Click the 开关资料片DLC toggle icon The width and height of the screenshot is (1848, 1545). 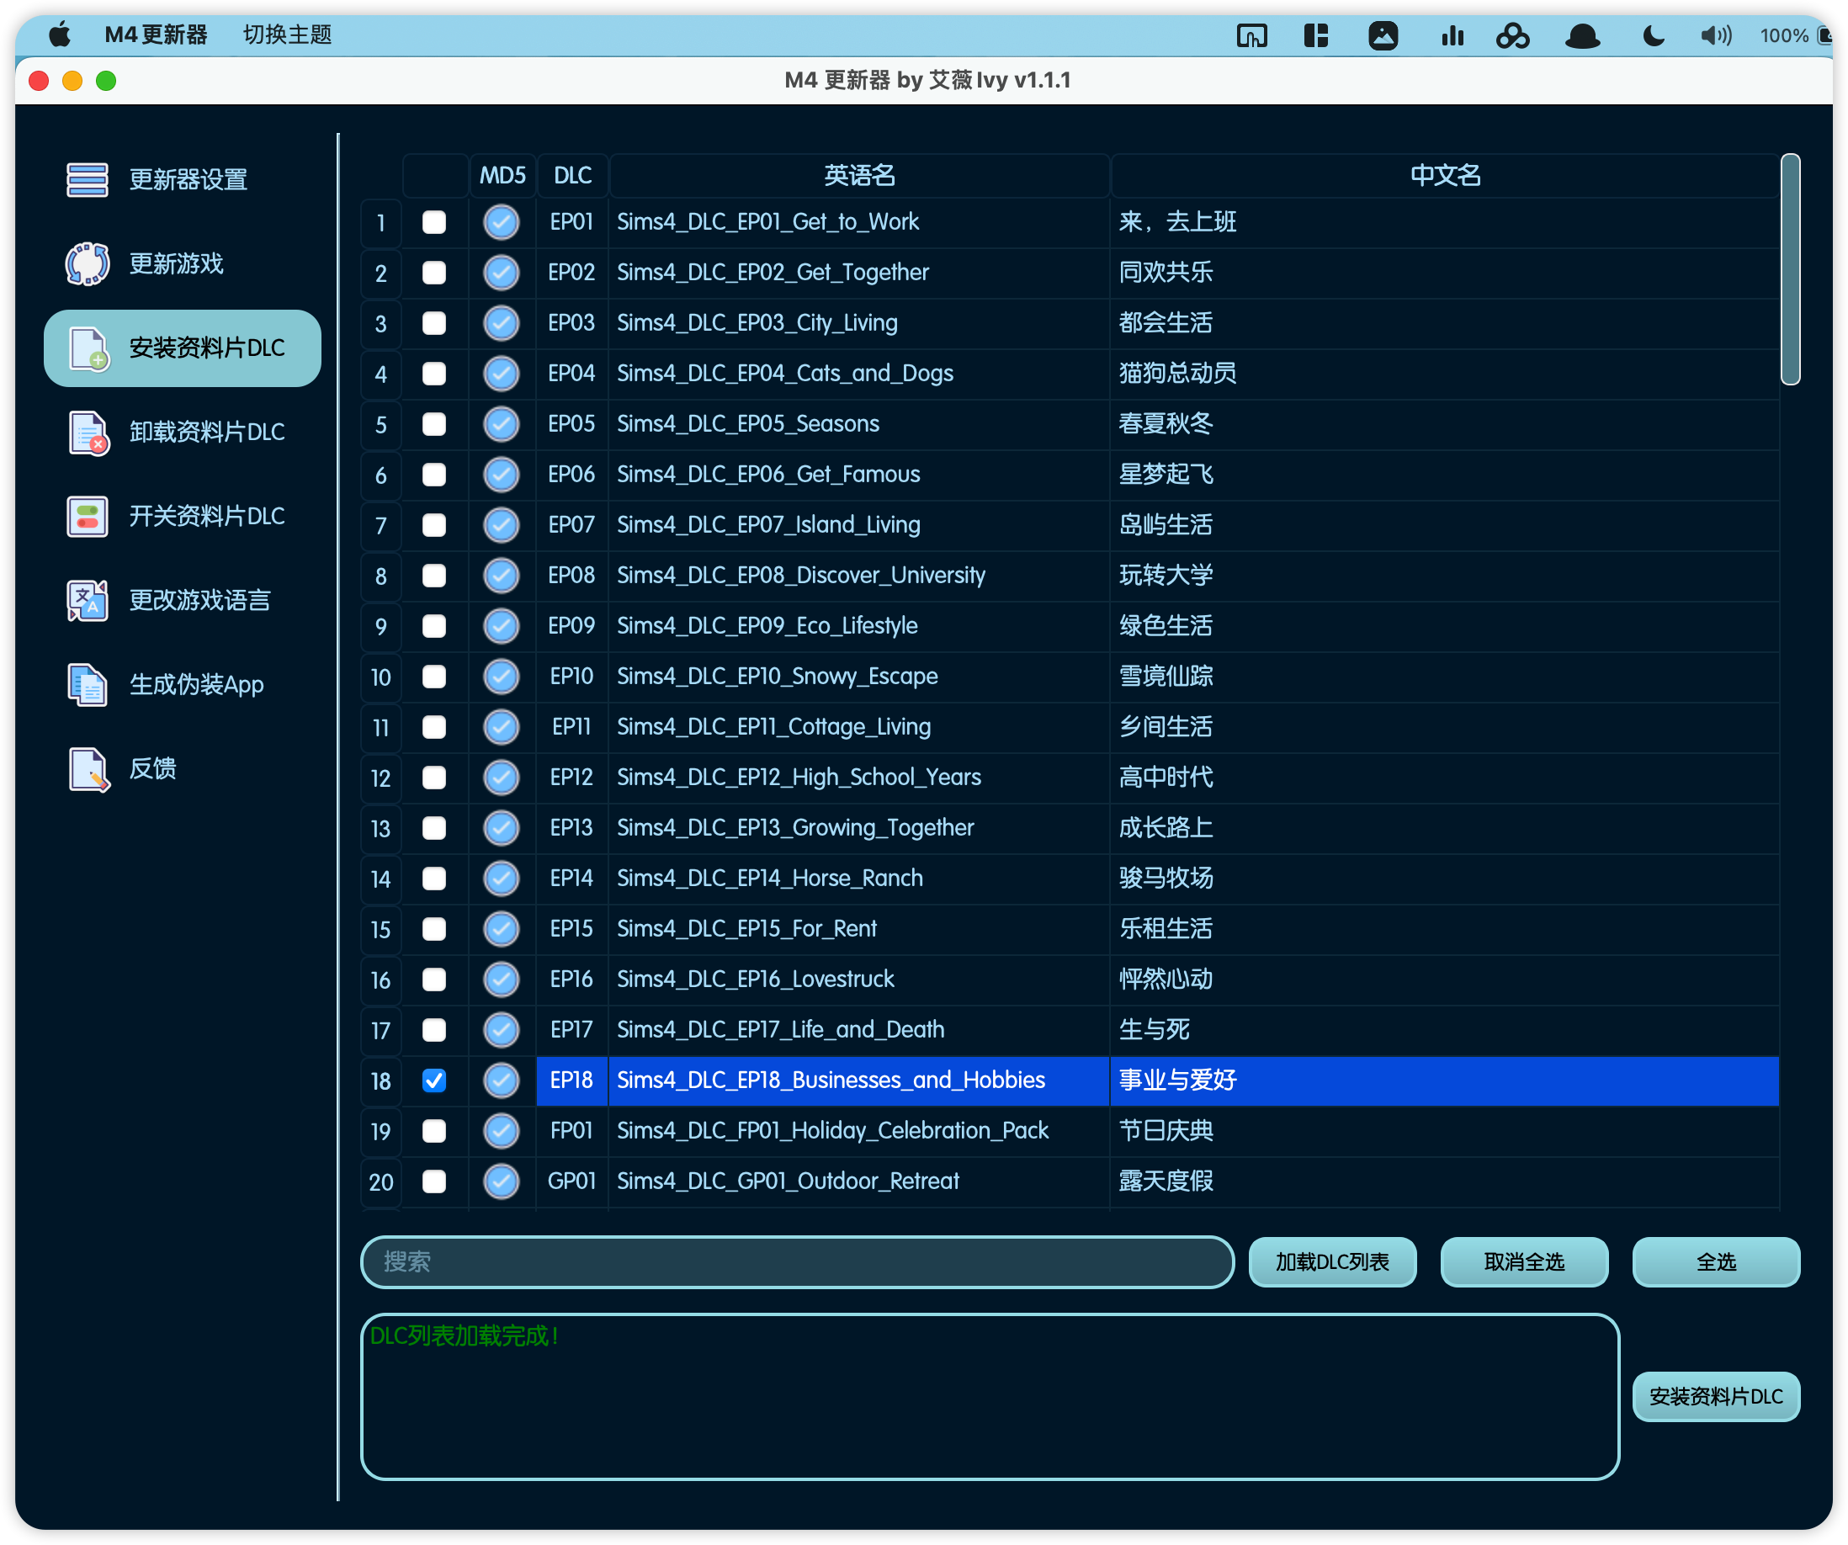tap(88, 517)
